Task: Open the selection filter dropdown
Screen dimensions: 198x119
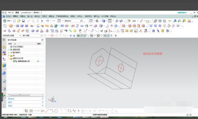Action: point(12,36)
